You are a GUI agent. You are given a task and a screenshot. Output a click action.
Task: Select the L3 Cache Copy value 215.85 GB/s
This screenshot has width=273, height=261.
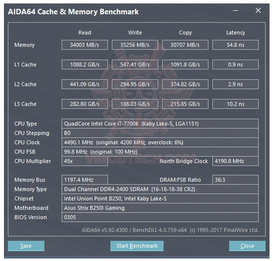185,104
